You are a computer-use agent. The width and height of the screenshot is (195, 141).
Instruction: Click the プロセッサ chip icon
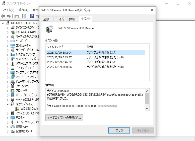pyautogui.click(x=13, y=91)
